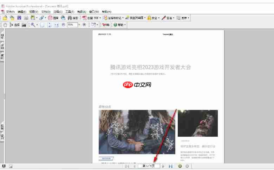274x170 pixels.
Task: Open the 文档(D) menu
Action: (x=46, y=12)
